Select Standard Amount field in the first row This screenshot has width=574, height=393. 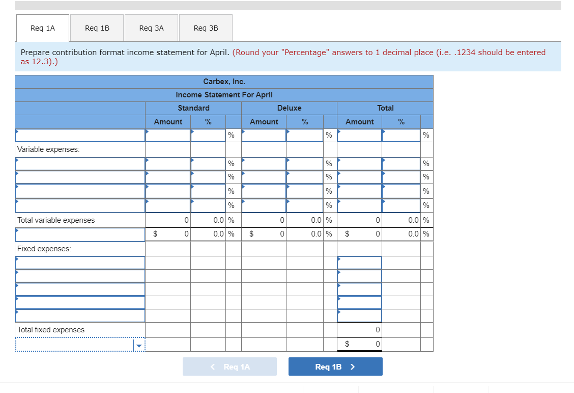point(168,135)
